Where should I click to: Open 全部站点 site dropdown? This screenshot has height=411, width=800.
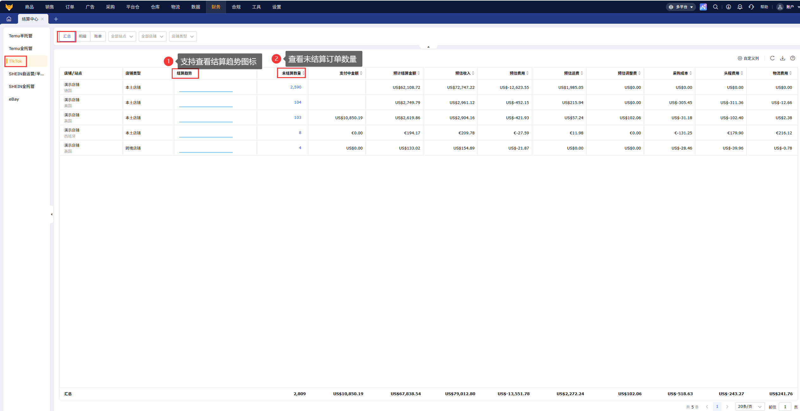tap(122, 36)
